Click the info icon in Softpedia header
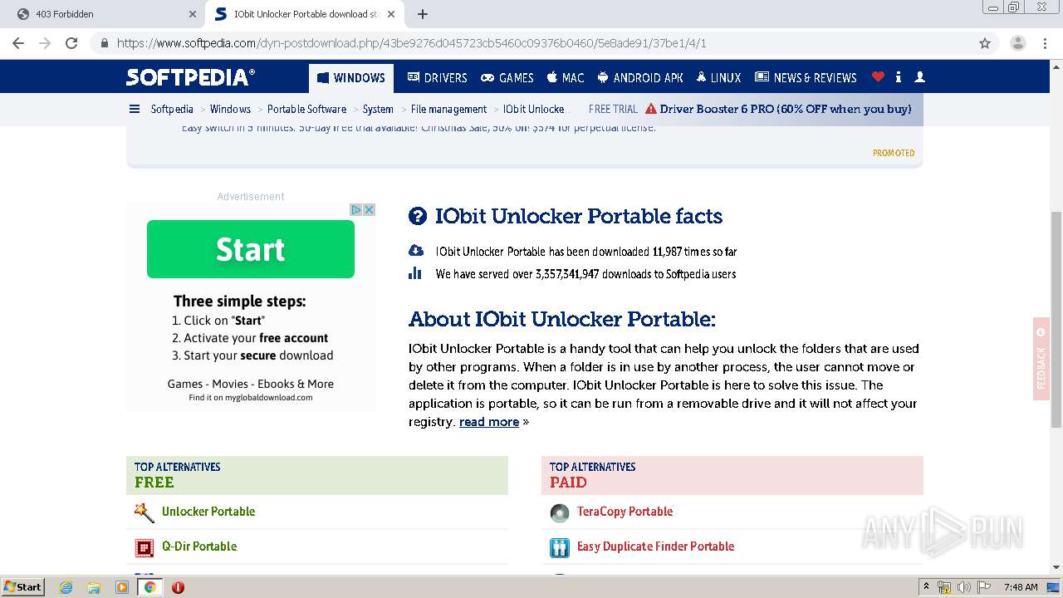 899,76
